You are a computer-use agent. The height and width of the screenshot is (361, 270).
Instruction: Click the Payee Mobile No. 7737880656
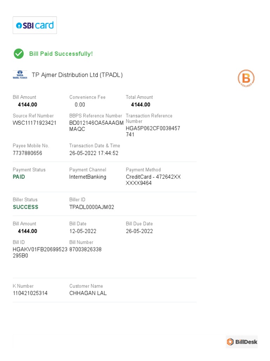pos(27,153)
